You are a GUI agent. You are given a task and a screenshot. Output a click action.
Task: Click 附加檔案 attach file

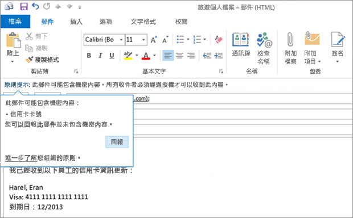coord(290,48)
